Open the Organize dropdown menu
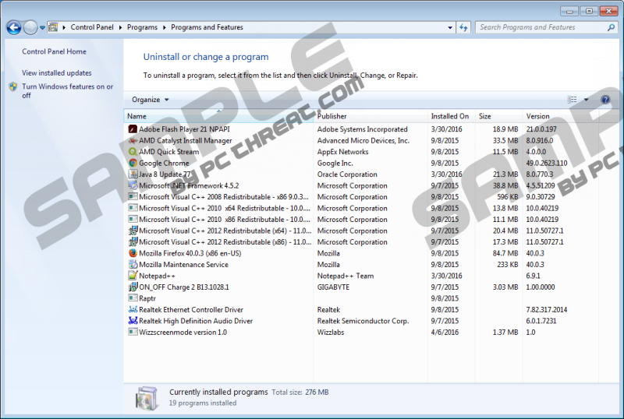Screen dimensions: 624x419 click(x=150, y=100)
